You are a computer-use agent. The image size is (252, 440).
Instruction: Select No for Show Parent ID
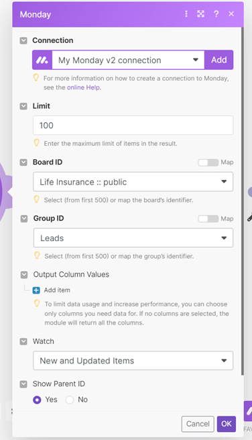pos(70,400)
